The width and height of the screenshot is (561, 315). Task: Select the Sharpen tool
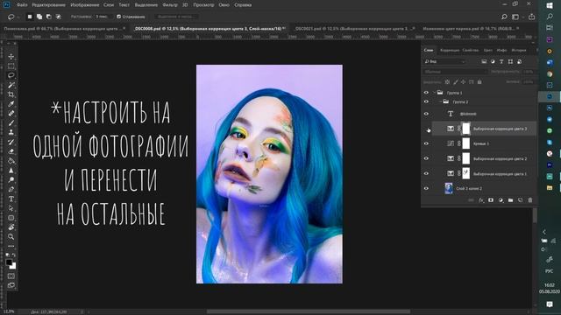11,171
